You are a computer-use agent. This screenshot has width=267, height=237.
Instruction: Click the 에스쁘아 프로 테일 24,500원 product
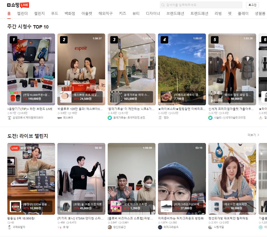point(81,97)
